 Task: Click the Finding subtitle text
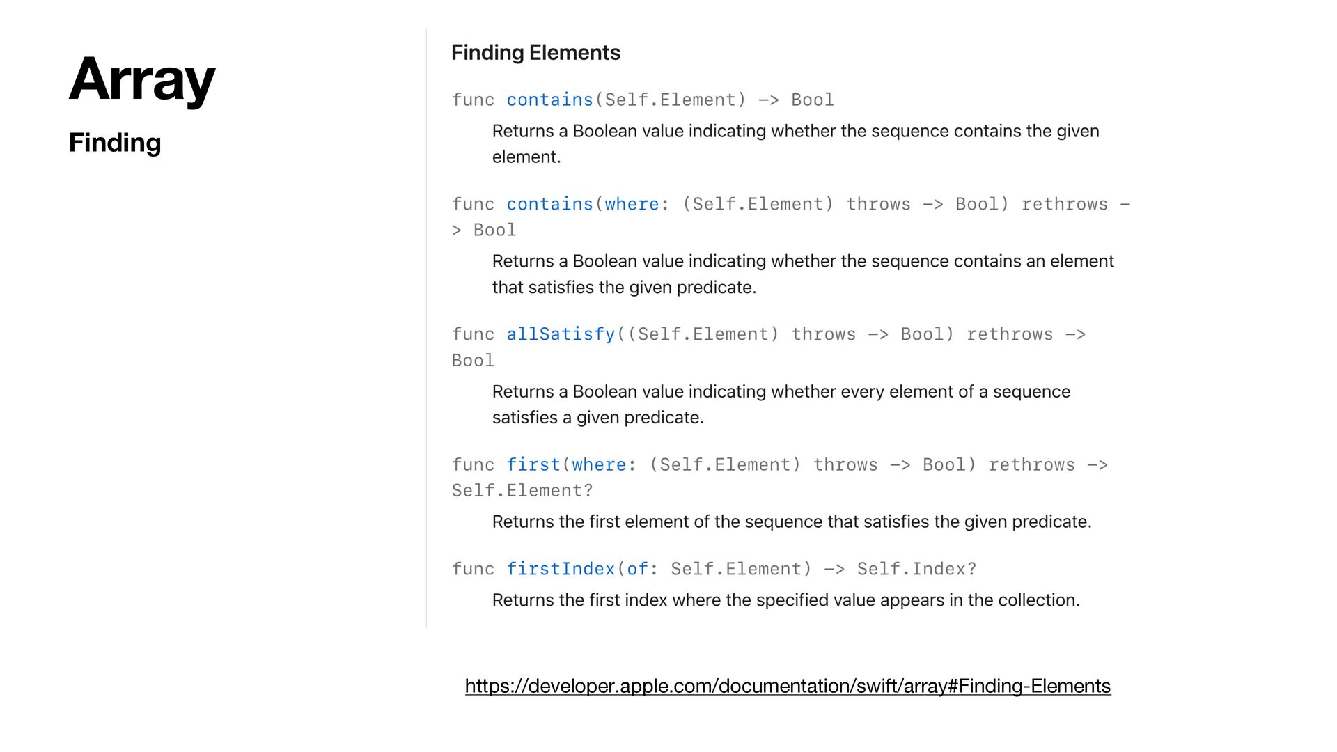115,143
